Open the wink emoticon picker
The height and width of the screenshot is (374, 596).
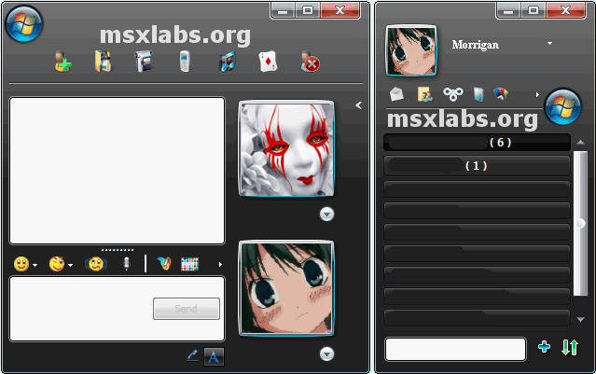point(57,264)
